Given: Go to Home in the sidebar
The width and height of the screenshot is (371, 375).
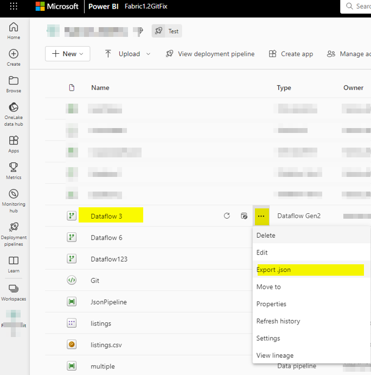Looking at the screenshot, I should (14, 31).
